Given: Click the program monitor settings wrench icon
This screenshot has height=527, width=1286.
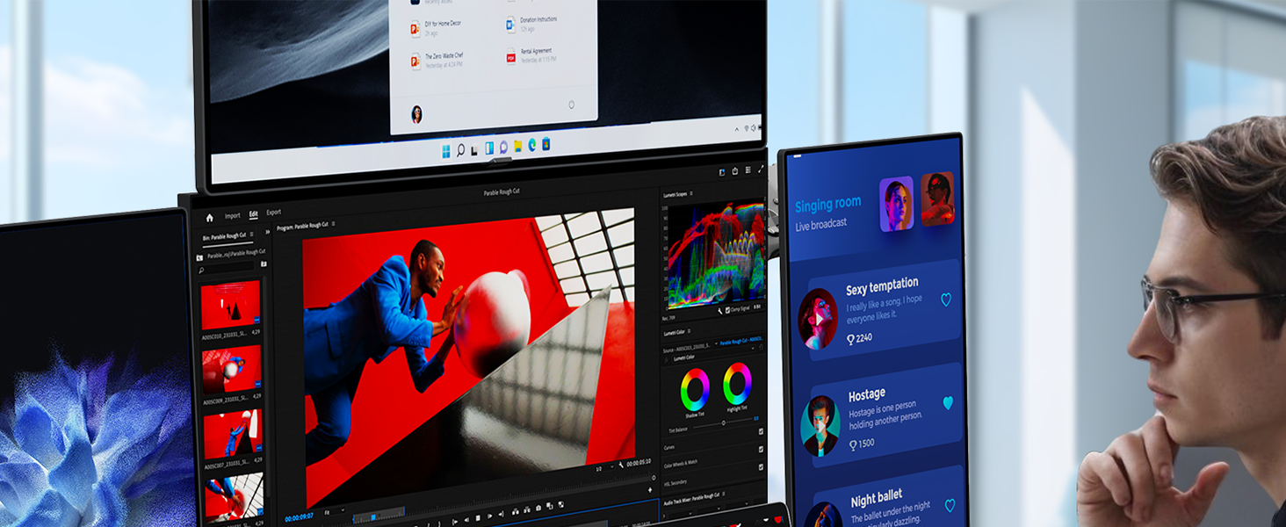Looking at the screenshot, I should click(x=621, y=464).
